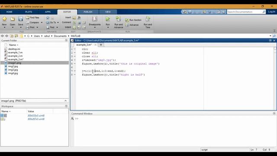Select example_2.m in Current Folder
277x156 pixels.
[15, 56]
